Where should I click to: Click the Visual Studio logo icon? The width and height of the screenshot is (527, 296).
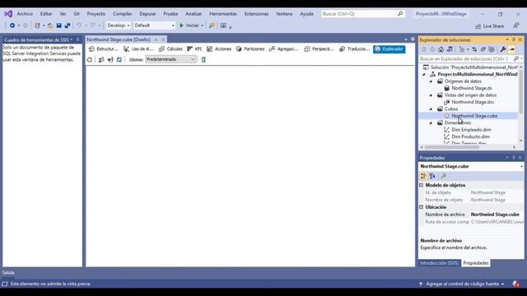8,14
